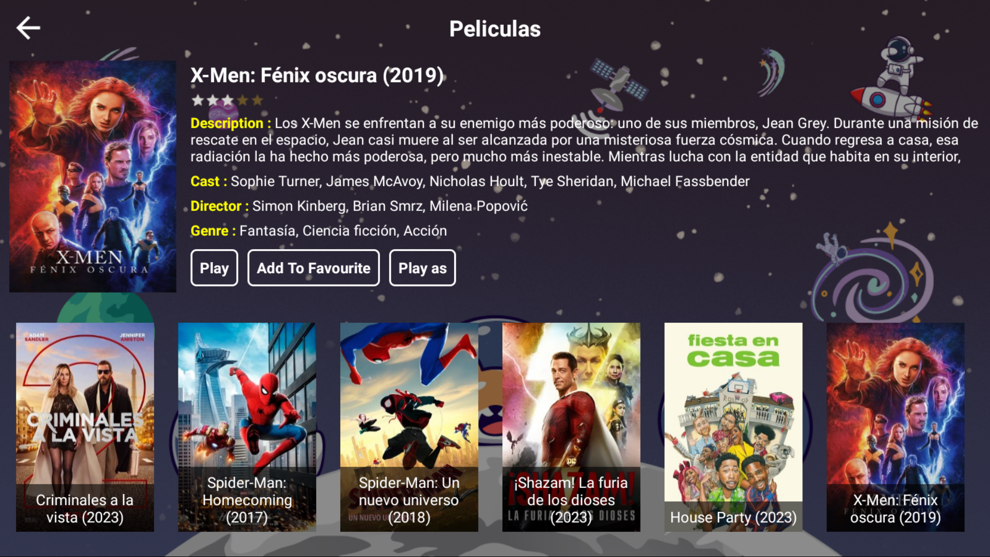Add the movie to favourites

click(313, 268)
